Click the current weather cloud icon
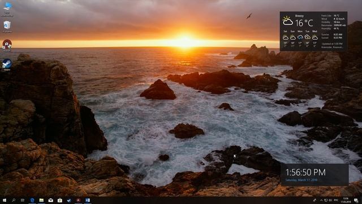The height and width of the screenshot is (204, 362). pyautogui.click(x=288, y=22)
